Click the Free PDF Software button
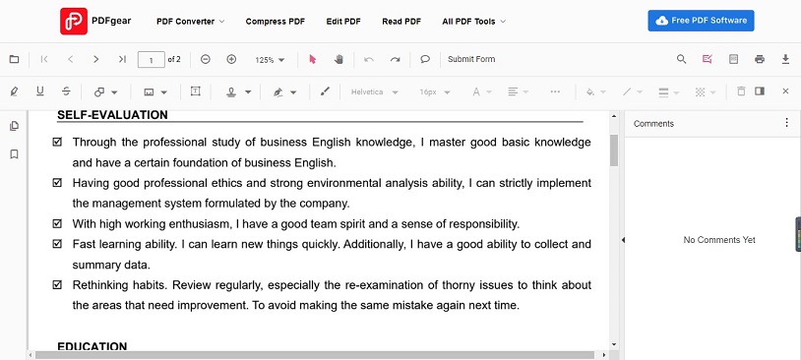Screen dimensions: 801x360 point(701,21)
